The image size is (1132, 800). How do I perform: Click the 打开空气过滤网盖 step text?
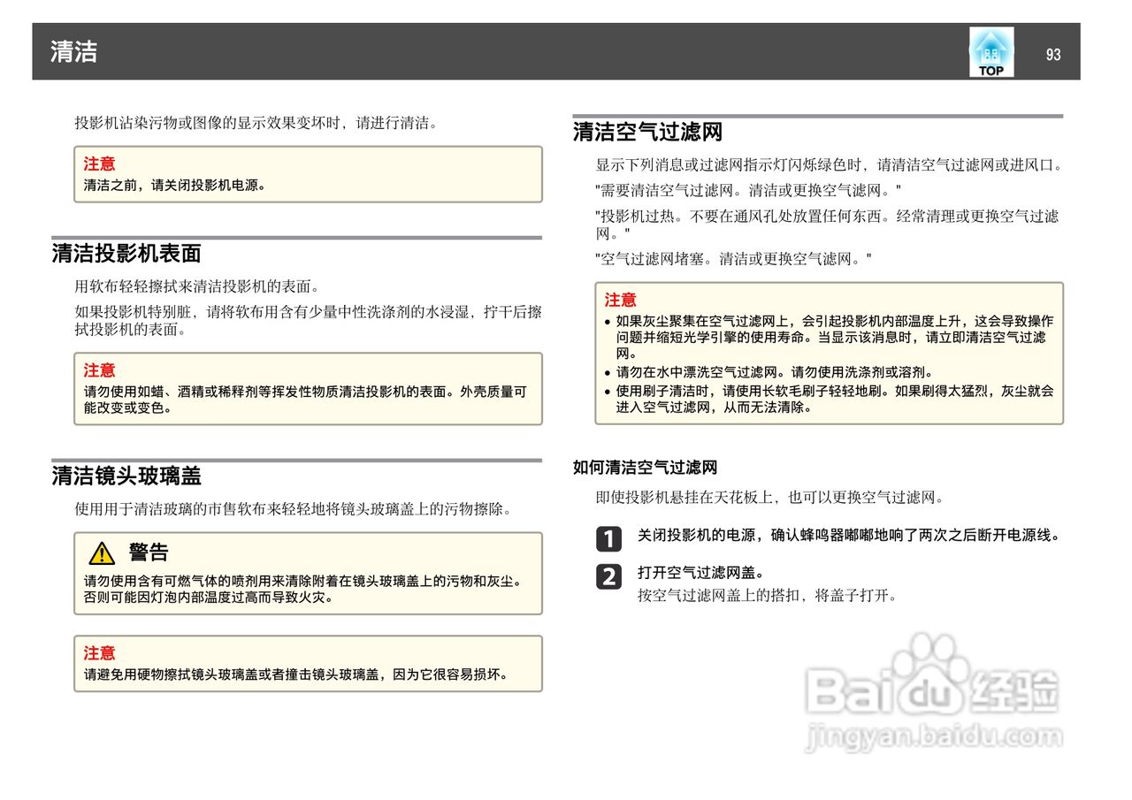[x=701, y=573]
